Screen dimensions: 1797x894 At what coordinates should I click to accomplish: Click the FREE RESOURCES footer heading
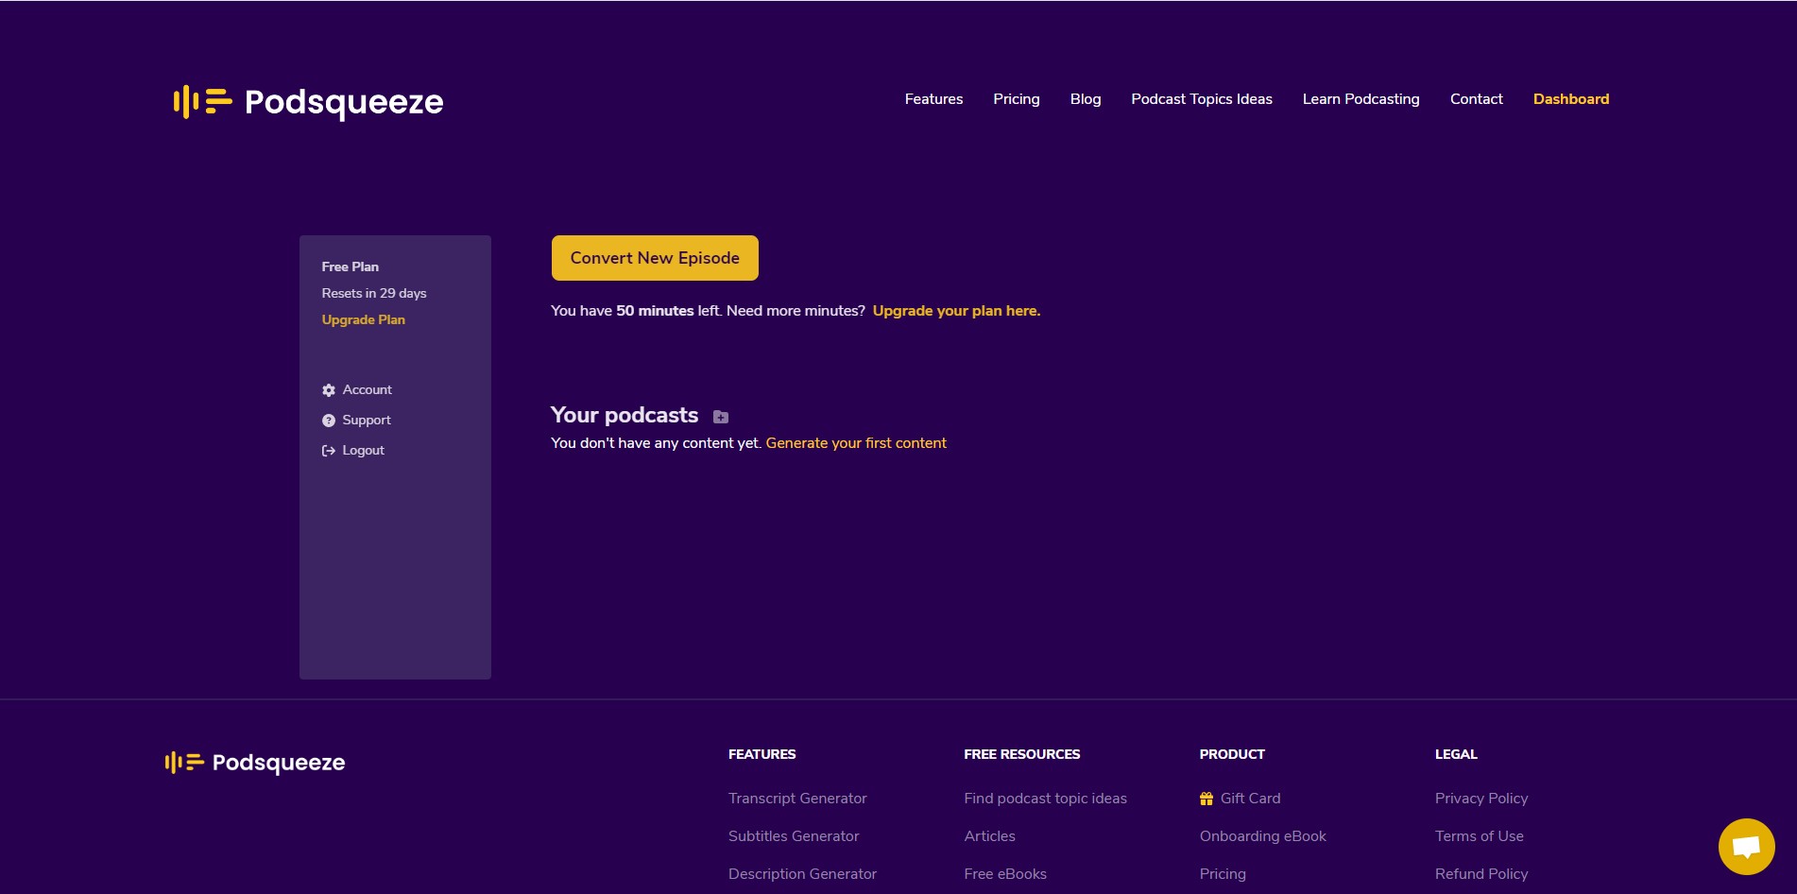(1022, 754)
